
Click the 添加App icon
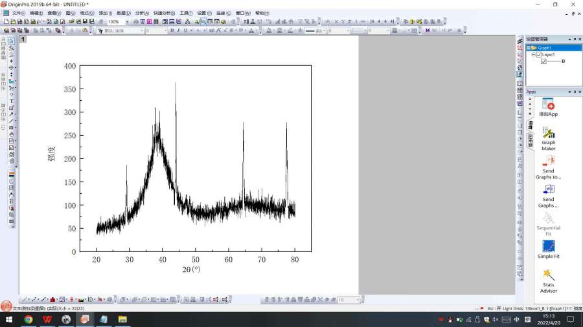[548, 106]
